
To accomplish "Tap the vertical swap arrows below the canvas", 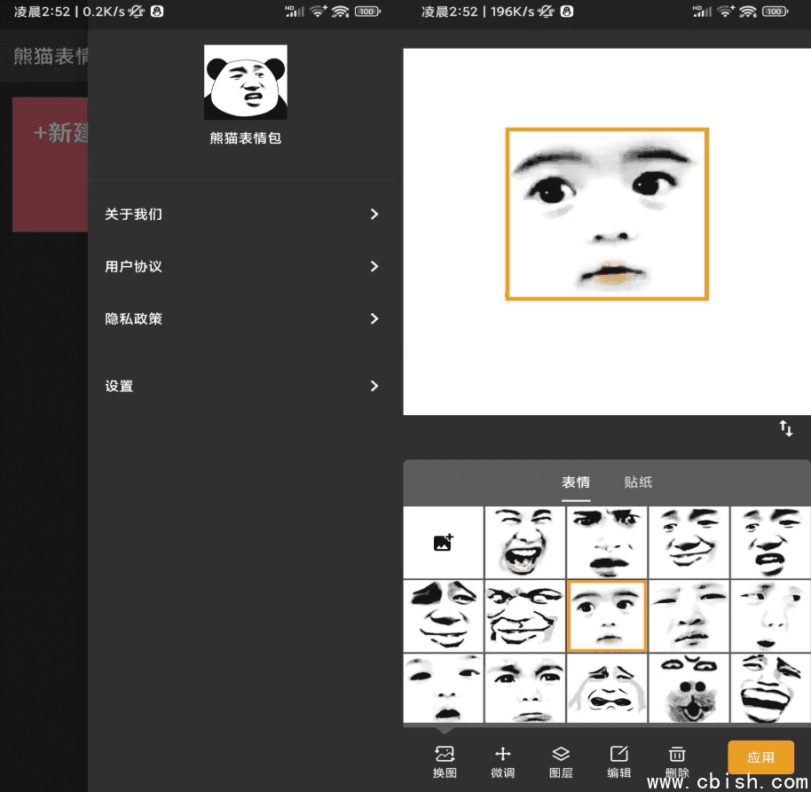I will tap(786, 428).
